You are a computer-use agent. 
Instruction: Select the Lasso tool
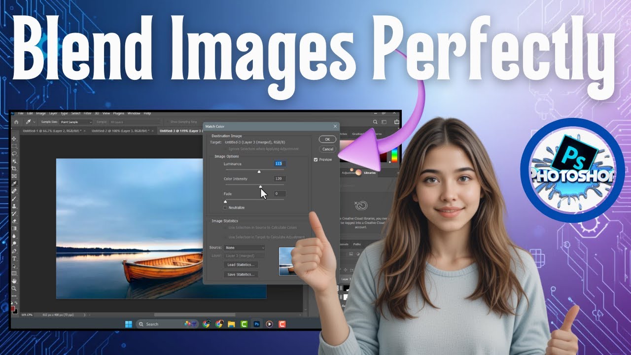point(14,154)
